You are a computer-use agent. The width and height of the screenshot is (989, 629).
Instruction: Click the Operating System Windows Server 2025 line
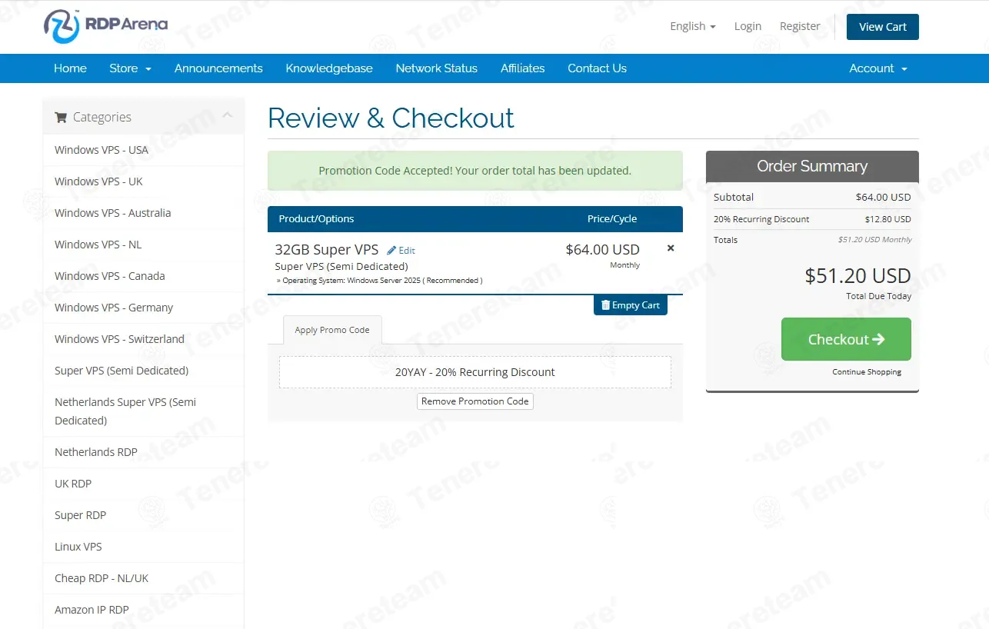[x=380, y=281]
